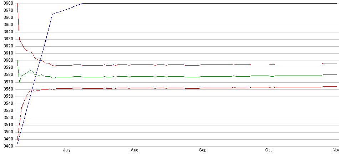Select the Oct month axis label
339x155 pixels.
point(269,150)
